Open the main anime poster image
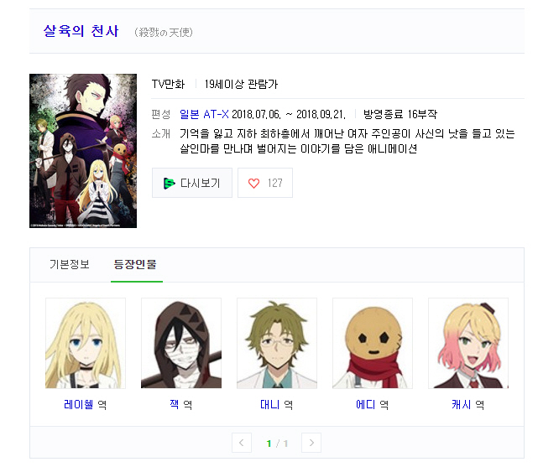538x467 pixels. click(x=83, y=151)
